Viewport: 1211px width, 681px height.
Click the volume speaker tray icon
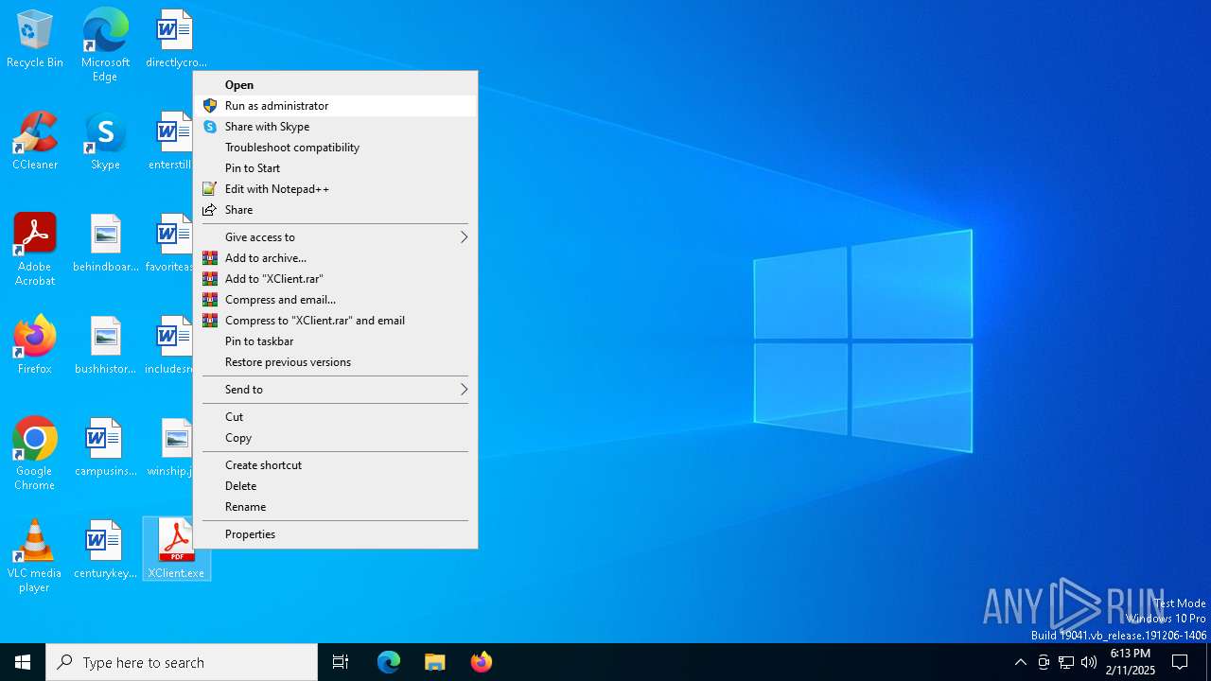pyautogui.click(x=1089, y=662)
